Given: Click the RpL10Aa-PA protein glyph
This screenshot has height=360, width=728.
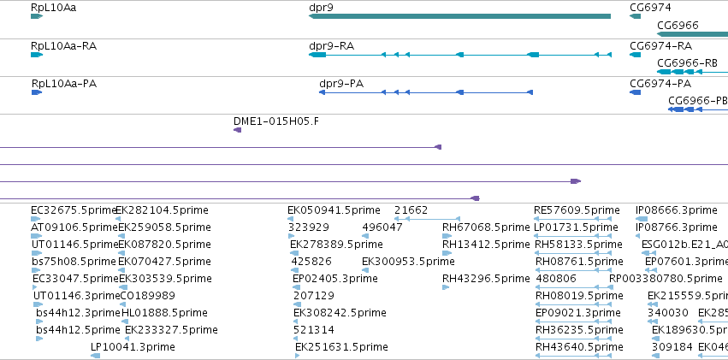Looking at the screenshot, I should [x=37, y=92].
